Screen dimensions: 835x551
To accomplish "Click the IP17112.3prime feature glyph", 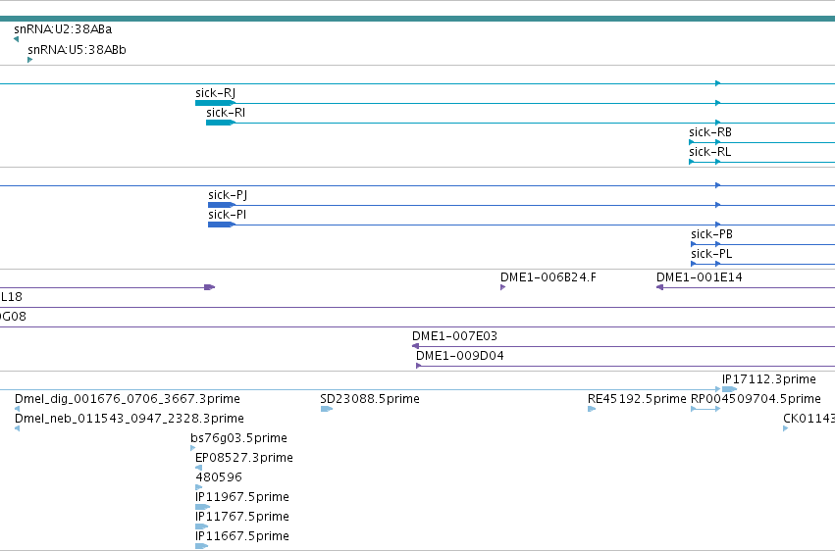I will coord(730,389).
